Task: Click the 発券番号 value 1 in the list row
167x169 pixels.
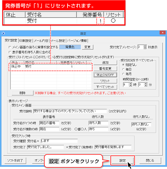Action: pos(72,67)
